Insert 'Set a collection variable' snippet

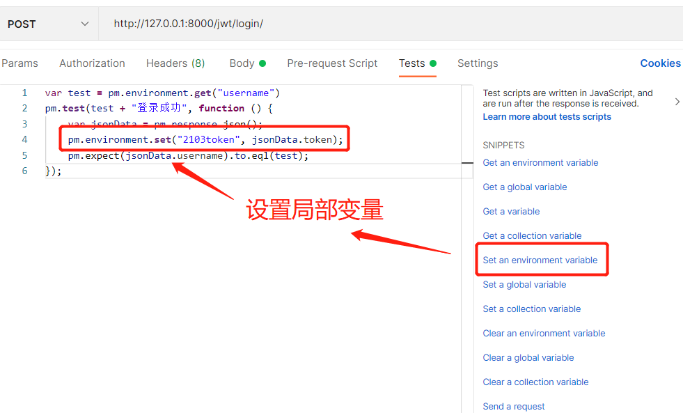click(x=531, y=309)
